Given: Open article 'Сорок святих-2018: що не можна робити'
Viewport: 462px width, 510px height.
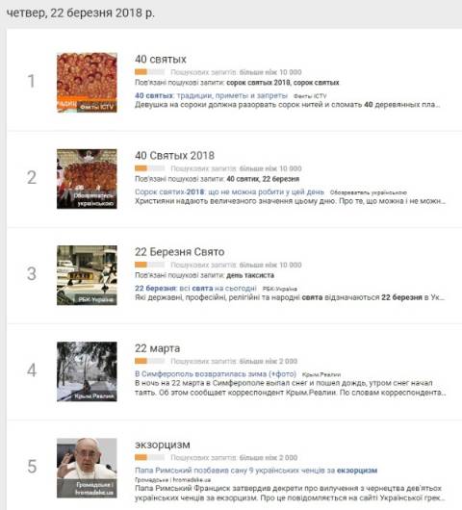Looking at the screenshot, I should pos(229,191).
